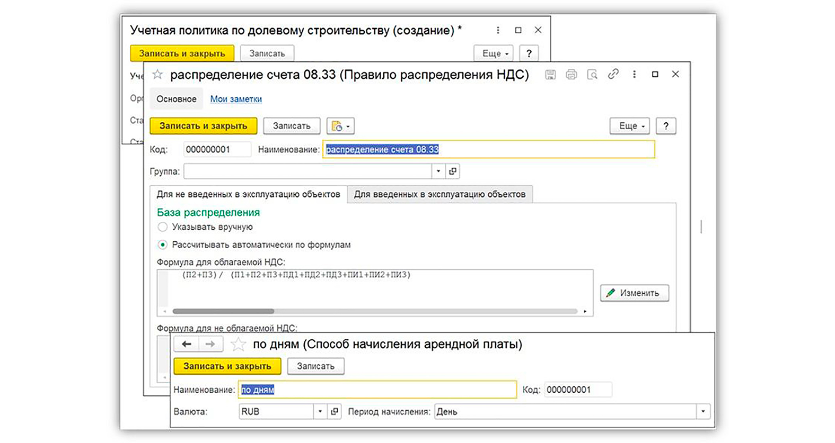Expand the Группа dropdown list

438,171
